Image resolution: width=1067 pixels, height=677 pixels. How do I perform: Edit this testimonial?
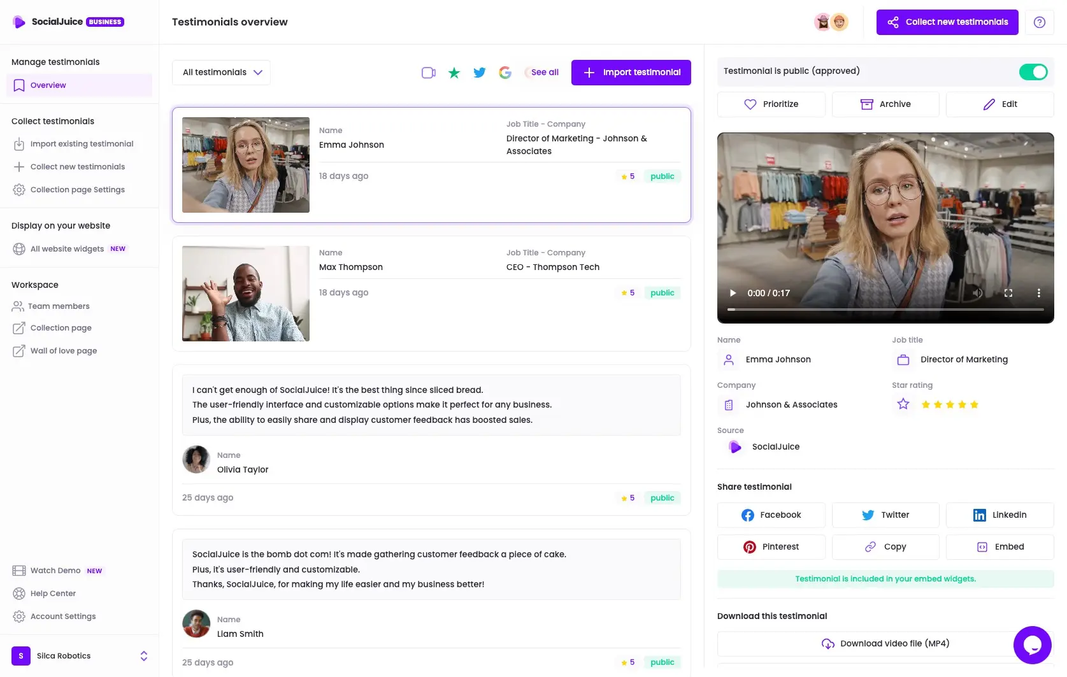(x=1000, y=104)
